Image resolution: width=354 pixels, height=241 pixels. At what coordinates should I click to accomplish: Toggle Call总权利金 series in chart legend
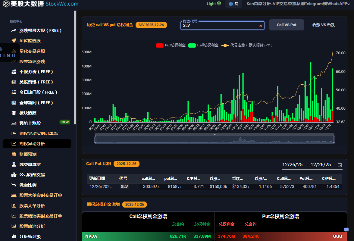pos(203,45)
